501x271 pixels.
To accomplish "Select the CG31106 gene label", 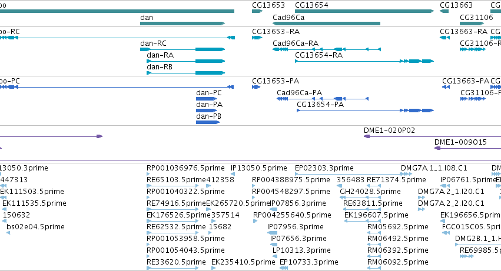I will click(x=476, y=18).
